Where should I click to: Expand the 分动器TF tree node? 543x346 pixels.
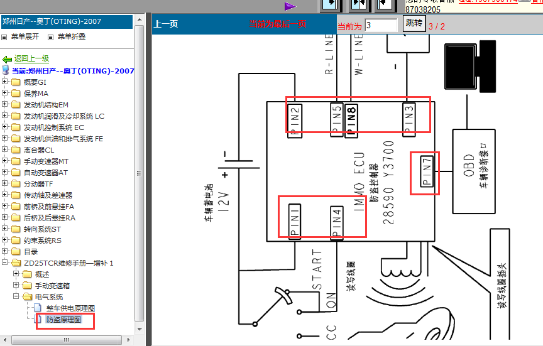pyautogui.click(x=4, y=183)
